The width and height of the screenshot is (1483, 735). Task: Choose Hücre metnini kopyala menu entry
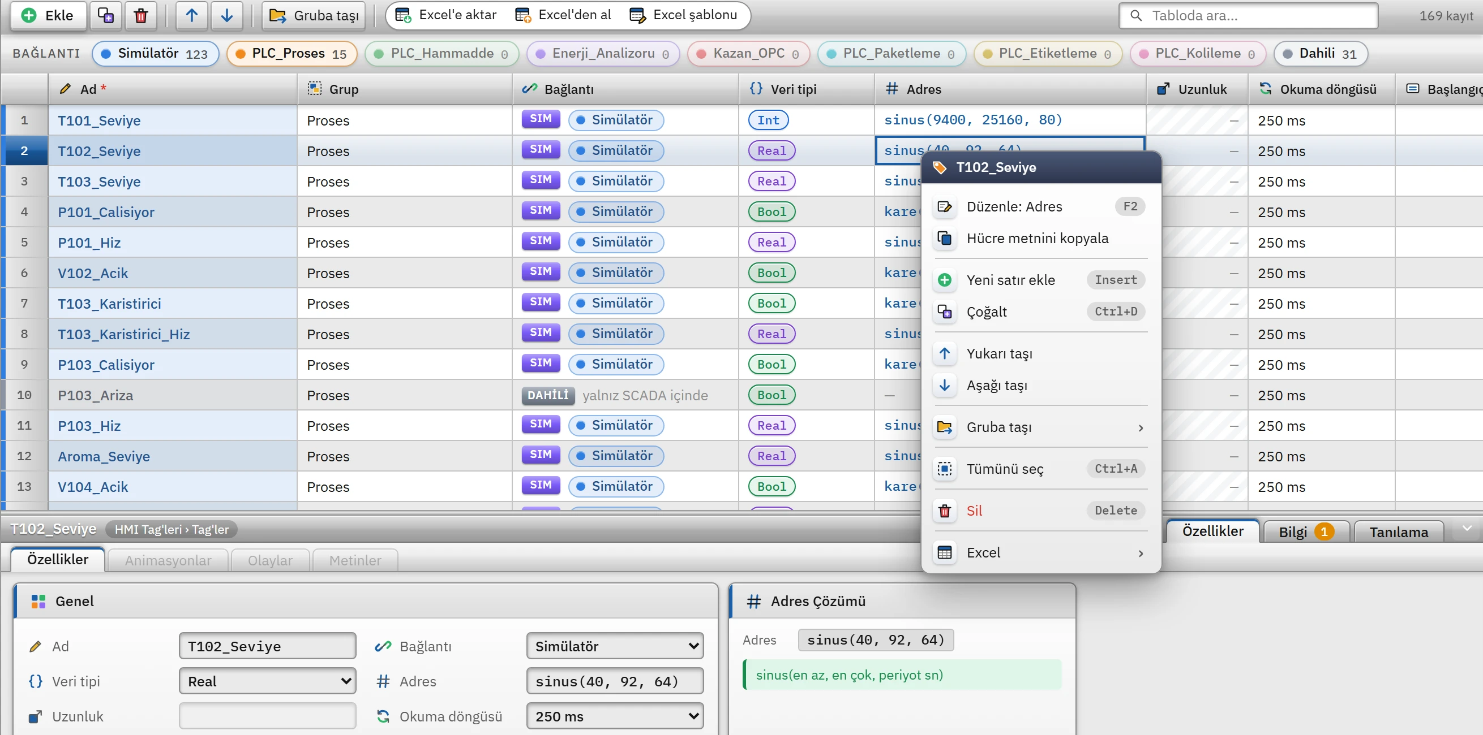(1041, 238)
